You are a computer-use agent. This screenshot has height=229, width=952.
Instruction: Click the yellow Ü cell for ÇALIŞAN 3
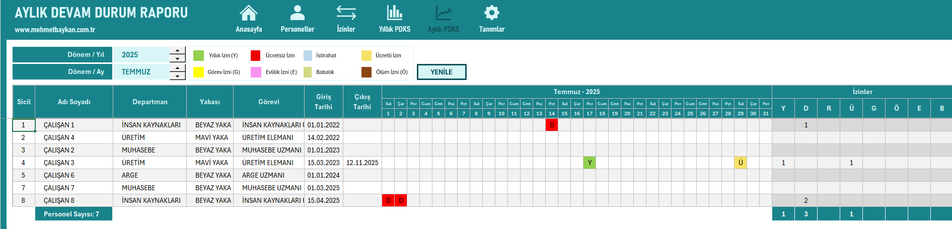coord(741,163)
